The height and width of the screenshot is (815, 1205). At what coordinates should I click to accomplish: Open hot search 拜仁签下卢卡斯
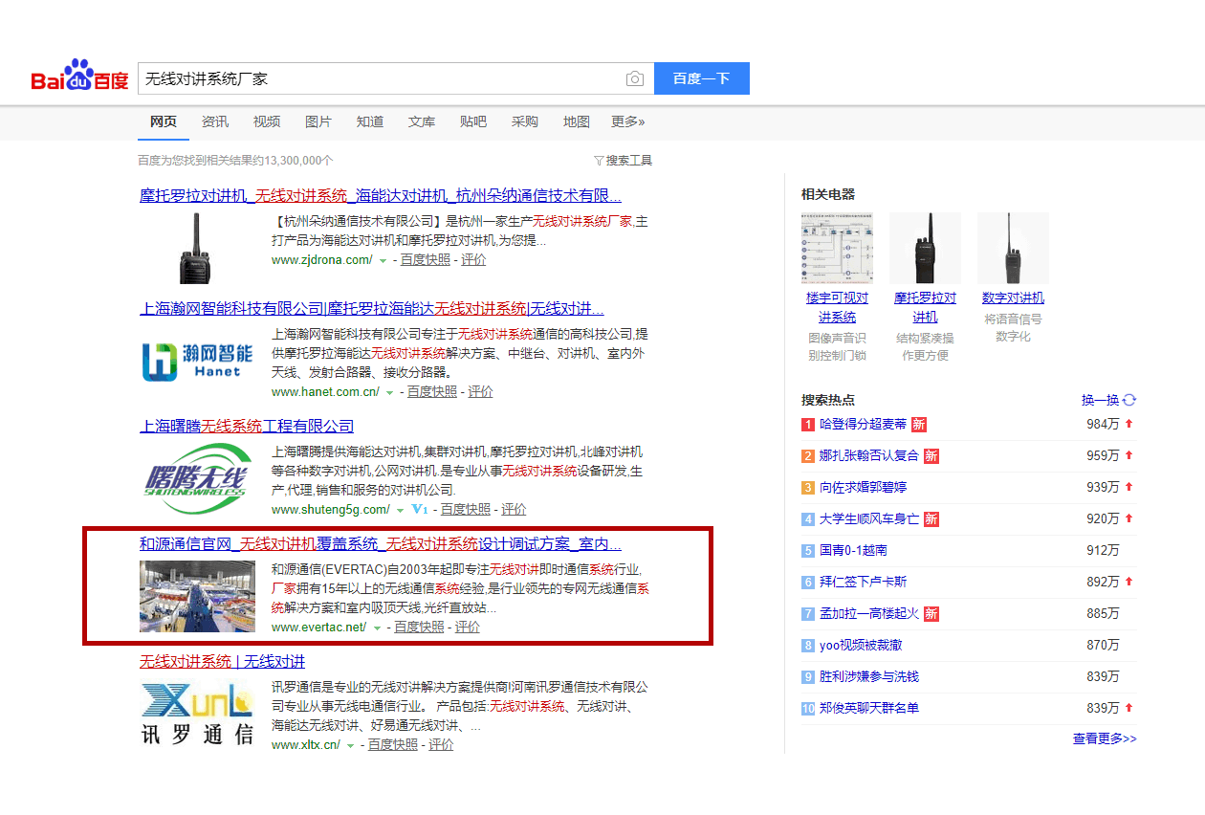pos(863,582)
